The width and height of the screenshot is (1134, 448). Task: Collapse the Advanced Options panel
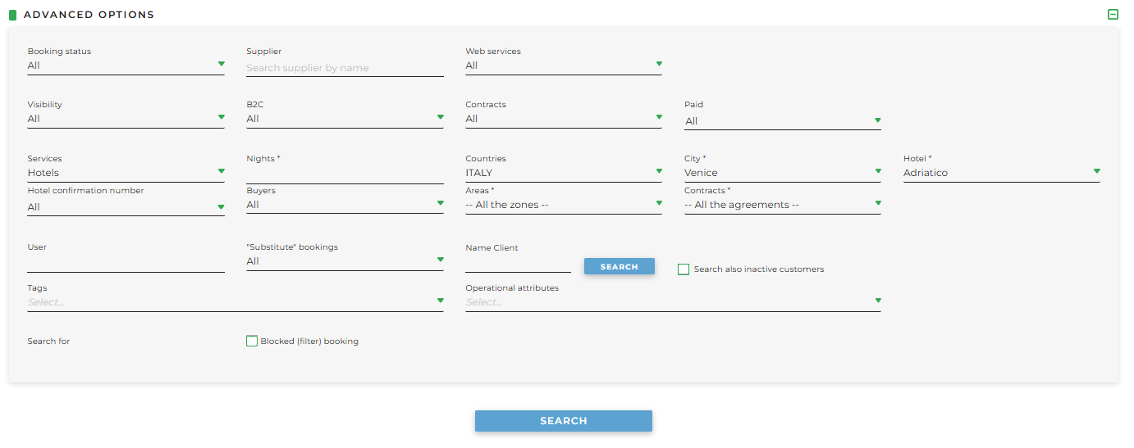pos(1113,15)
